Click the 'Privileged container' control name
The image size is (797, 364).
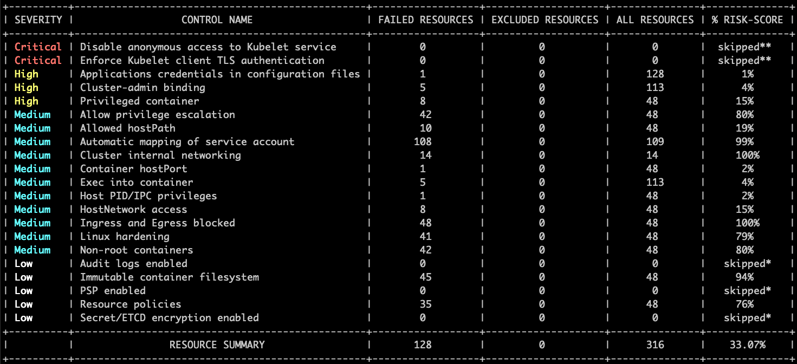click(139, 101)
